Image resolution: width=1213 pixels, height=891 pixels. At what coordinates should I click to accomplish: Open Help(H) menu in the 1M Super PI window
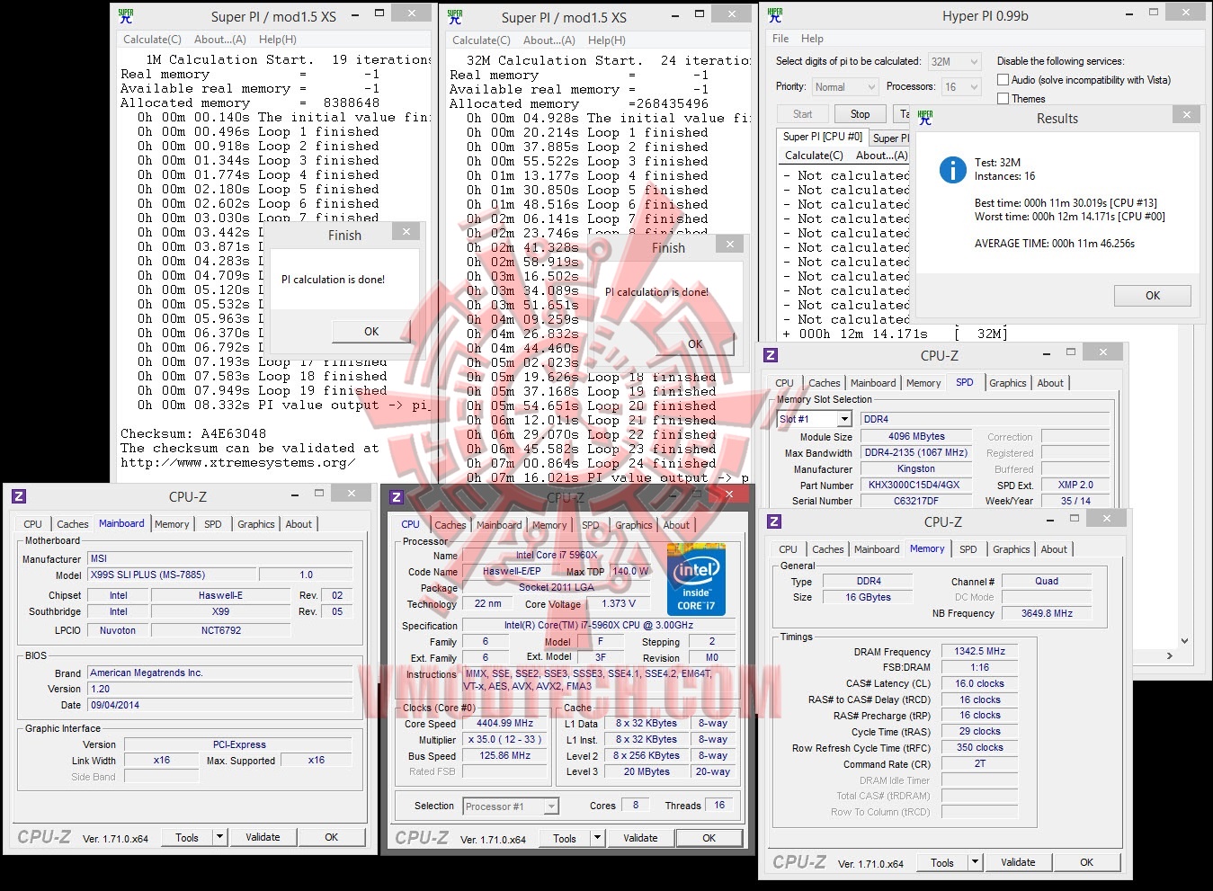click(278, 40)
